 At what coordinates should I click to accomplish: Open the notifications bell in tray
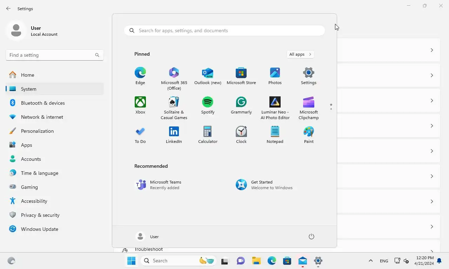(439, 261)
